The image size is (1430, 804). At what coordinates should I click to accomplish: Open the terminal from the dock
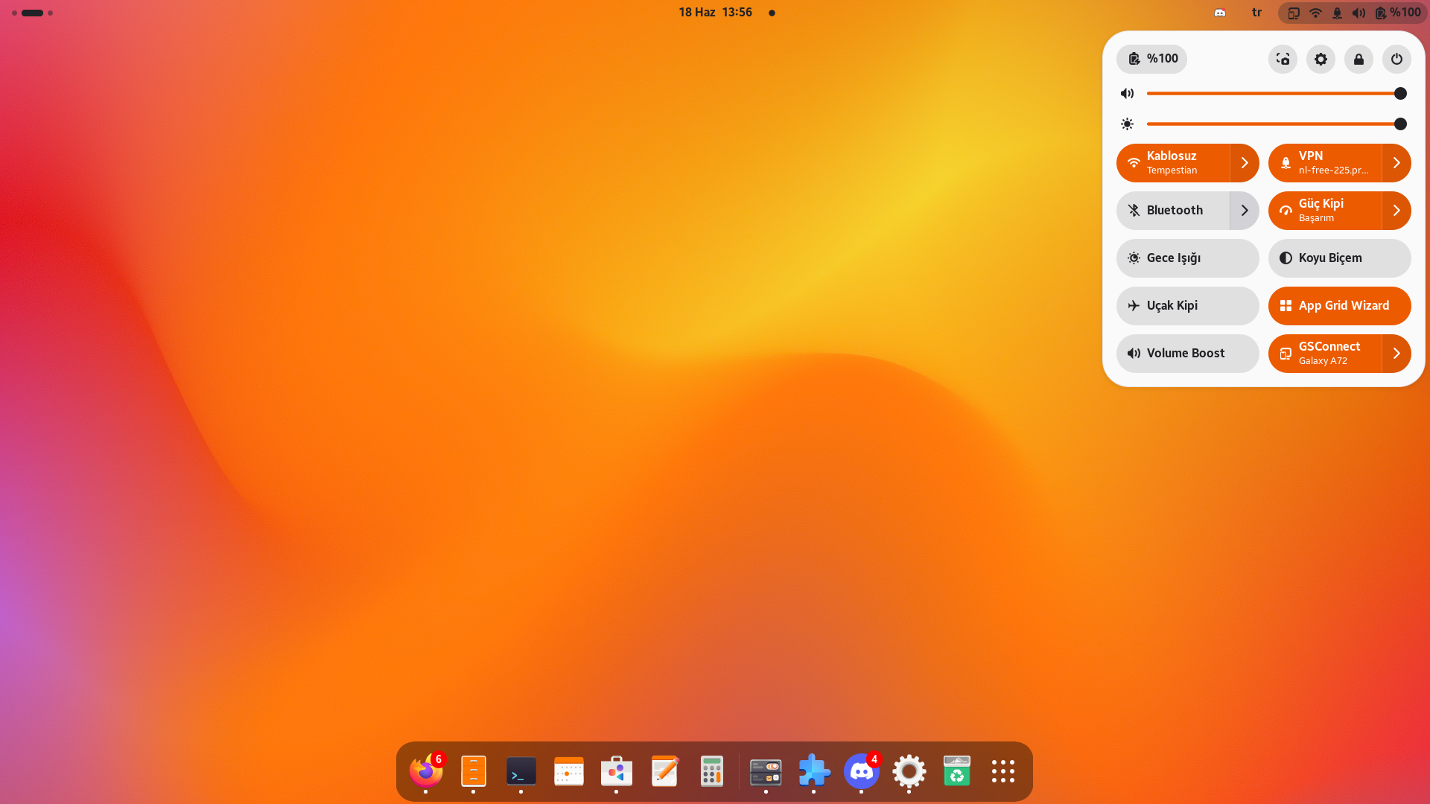coord(521,771)
